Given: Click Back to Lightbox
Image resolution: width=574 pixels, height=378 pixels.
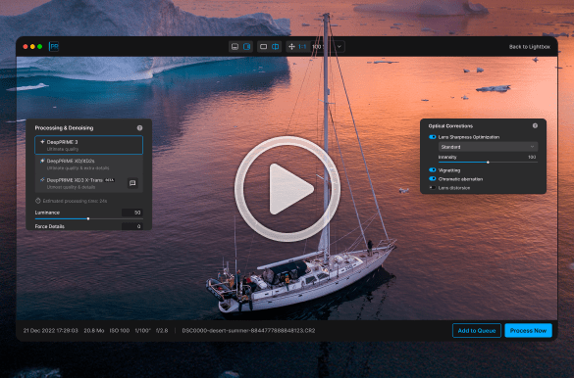Looking at the screenshot, I should pyautogui.click(x=529, y=47).
